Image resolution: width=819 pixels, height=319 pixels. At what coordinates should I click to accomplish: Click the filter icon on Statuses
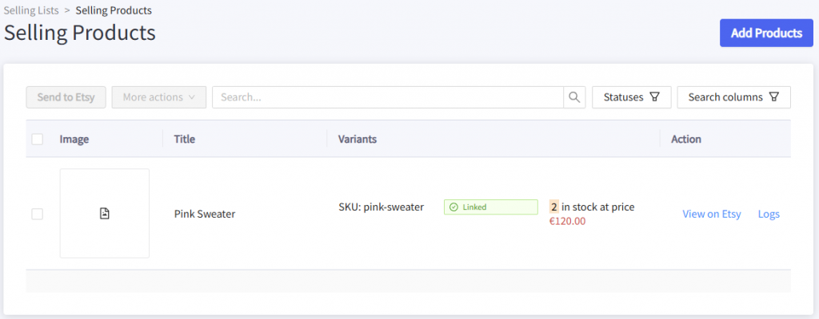[655, 97]
